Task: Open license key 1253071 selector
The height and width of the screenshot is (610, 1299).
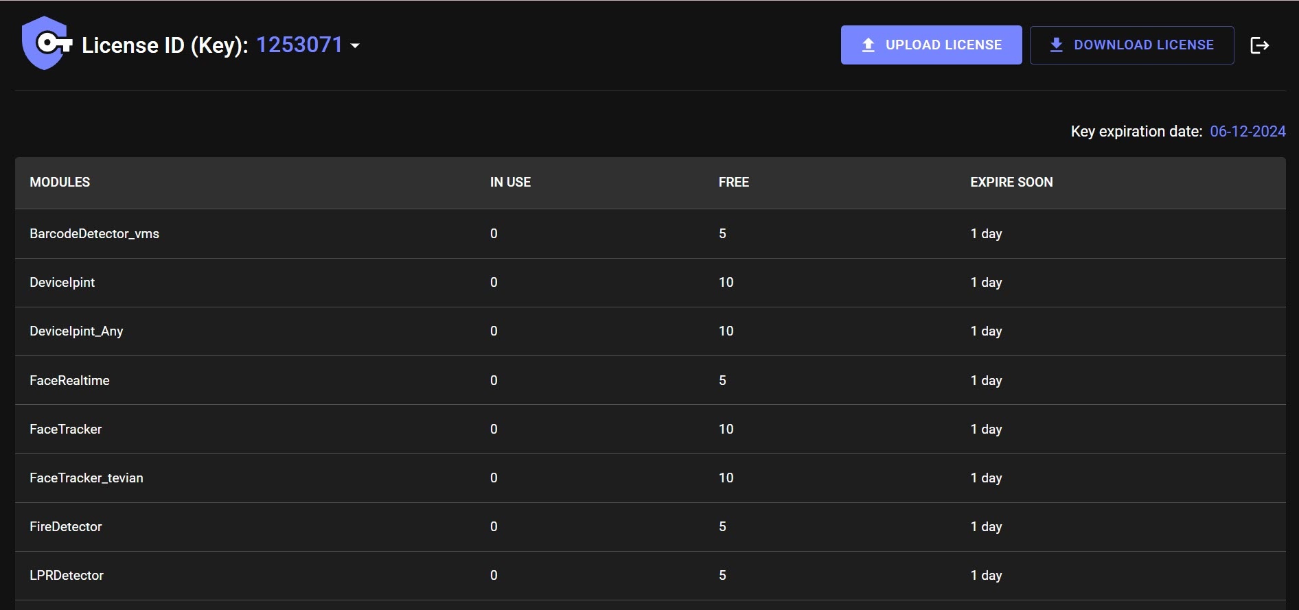Action: (299, 45)
